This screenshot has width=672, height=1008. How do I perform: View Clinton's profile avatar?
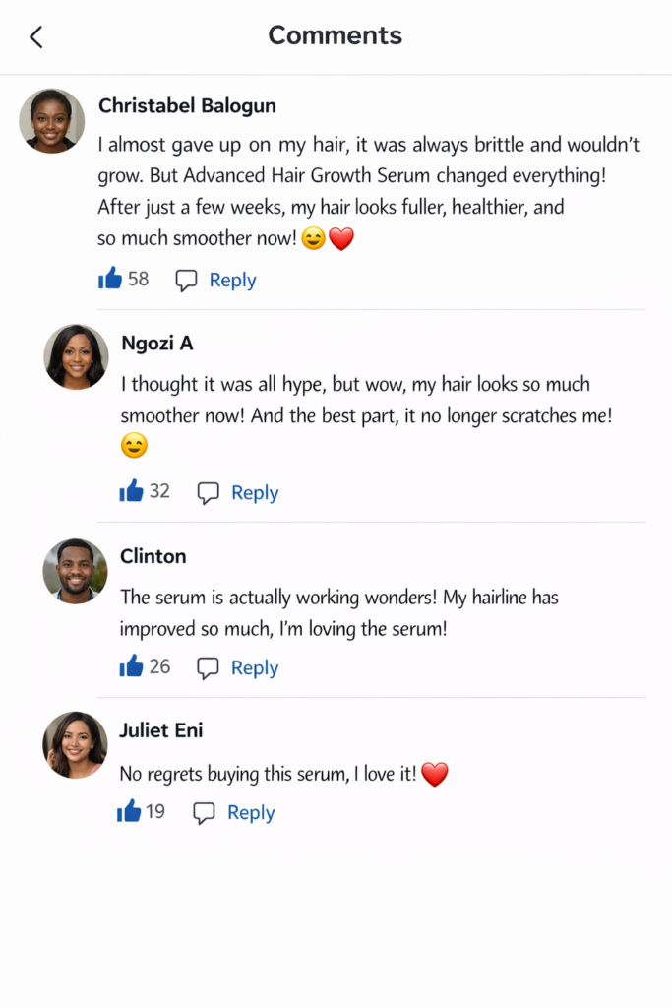(75, 571)
